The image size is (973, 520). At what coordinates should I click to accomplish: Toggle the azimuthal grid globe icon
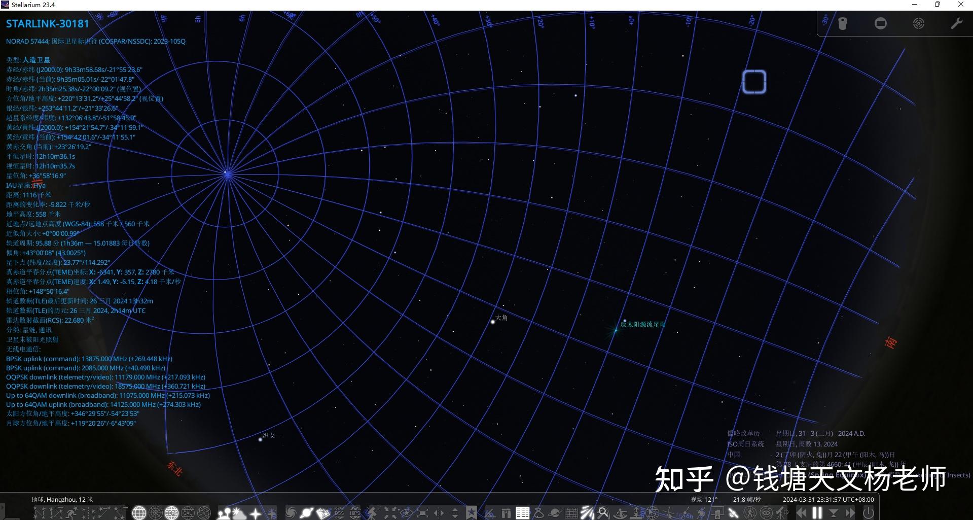tap(155, 512)
